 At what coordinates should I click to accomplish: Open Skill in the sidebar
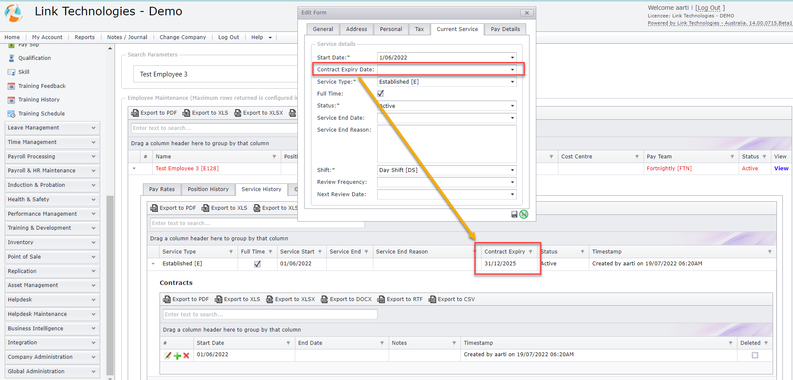(x=24, y=72)
